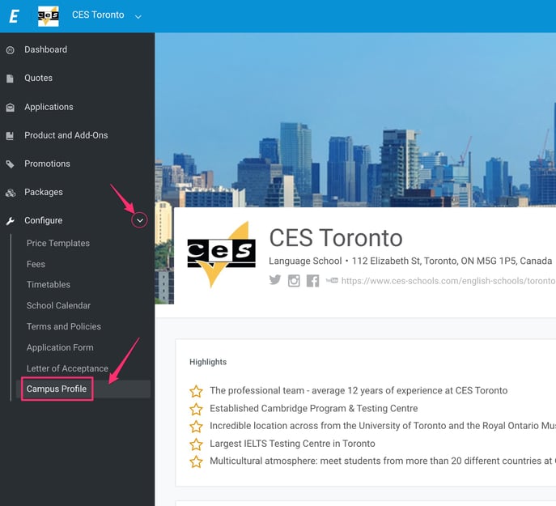
Task: Open the Dashboard menu item
Action: [x=46, y=49]
